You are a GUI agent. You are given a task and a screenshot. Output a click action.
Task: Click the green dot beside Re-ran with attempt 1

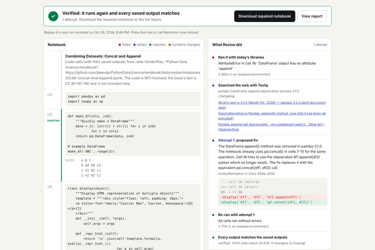point(213,215)
